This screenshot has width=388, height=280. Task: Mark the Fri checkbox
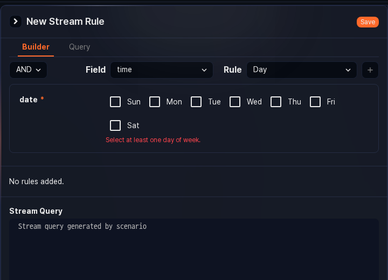(315, 102)
